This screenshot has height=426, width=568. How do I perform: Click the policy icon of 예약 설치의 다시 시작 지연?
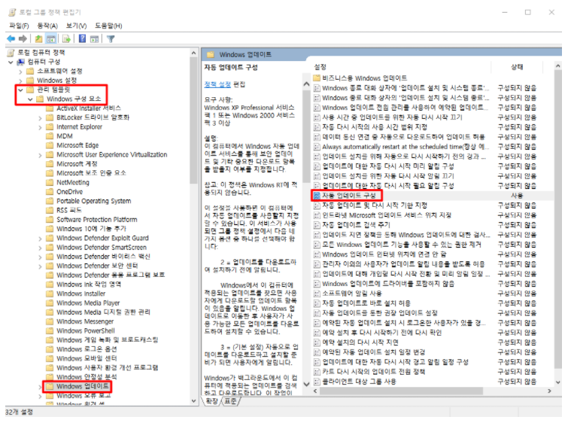pyautogui.click(x=317, y=342)
